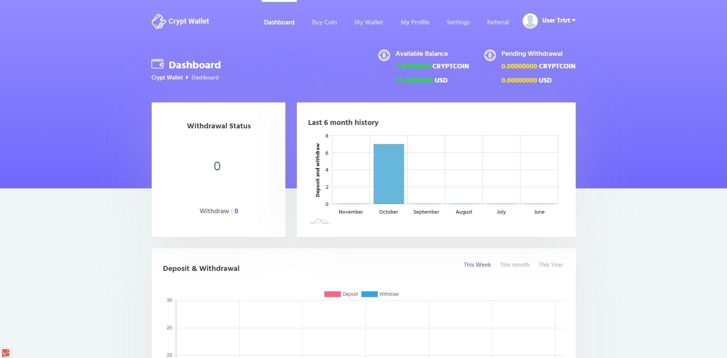Click the breadcrumb arrow separator

187,78
